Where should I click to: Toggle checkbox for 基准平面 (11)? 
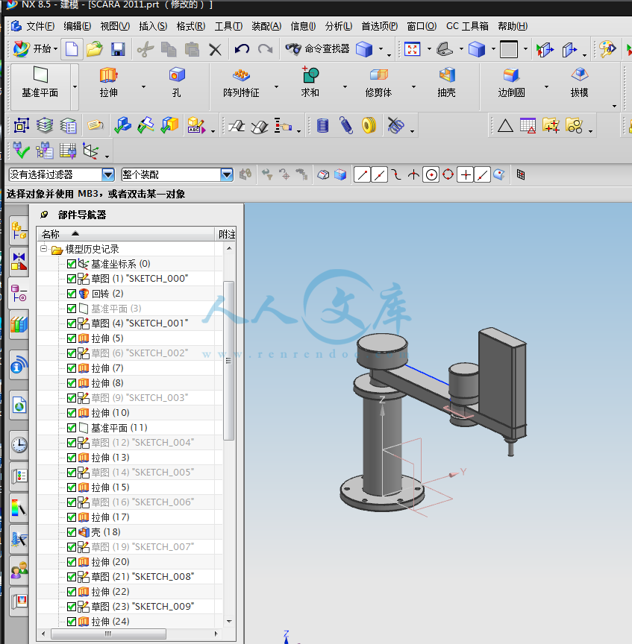point(72,428)
